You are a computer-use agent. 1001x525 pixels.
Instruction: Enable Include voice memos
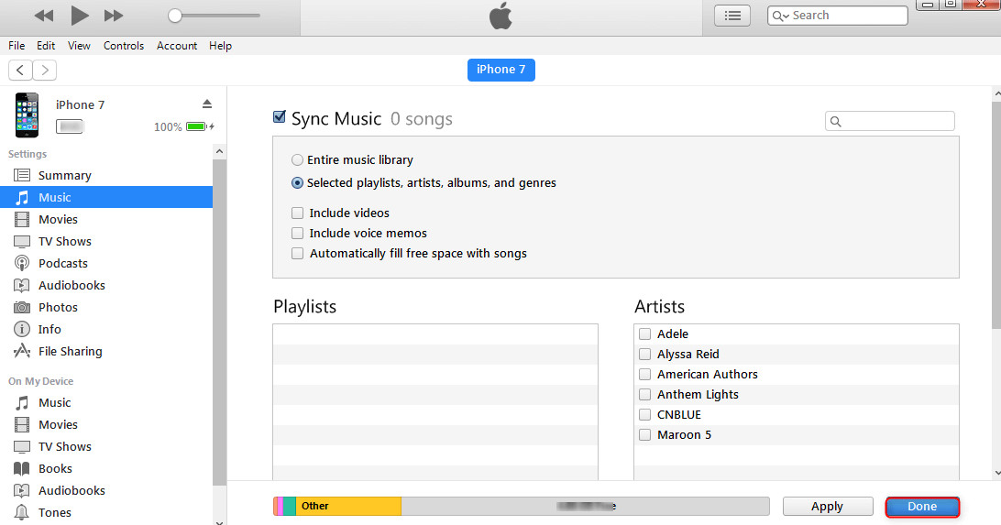[x=297, y=233]
